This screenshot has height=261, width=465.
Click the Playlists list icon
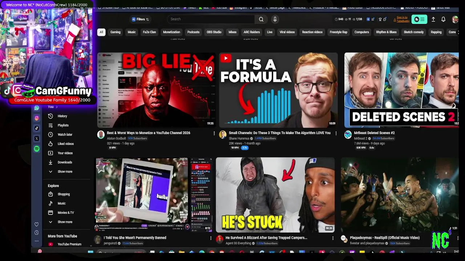point(50,125)
